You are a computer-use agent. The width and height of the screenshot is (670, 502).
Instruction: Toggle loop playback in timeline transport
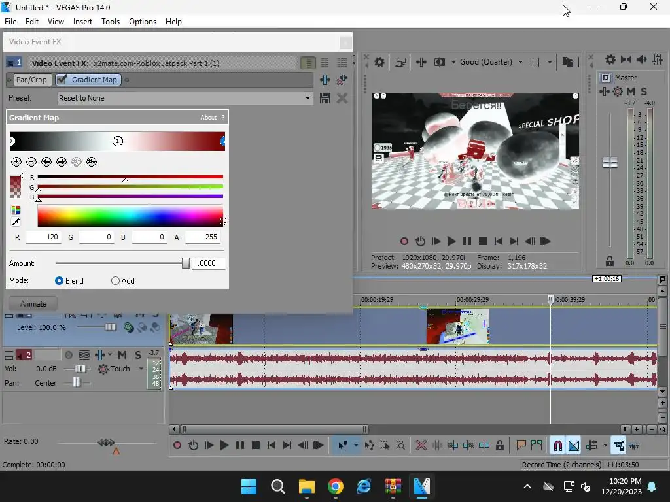point(193,446)
